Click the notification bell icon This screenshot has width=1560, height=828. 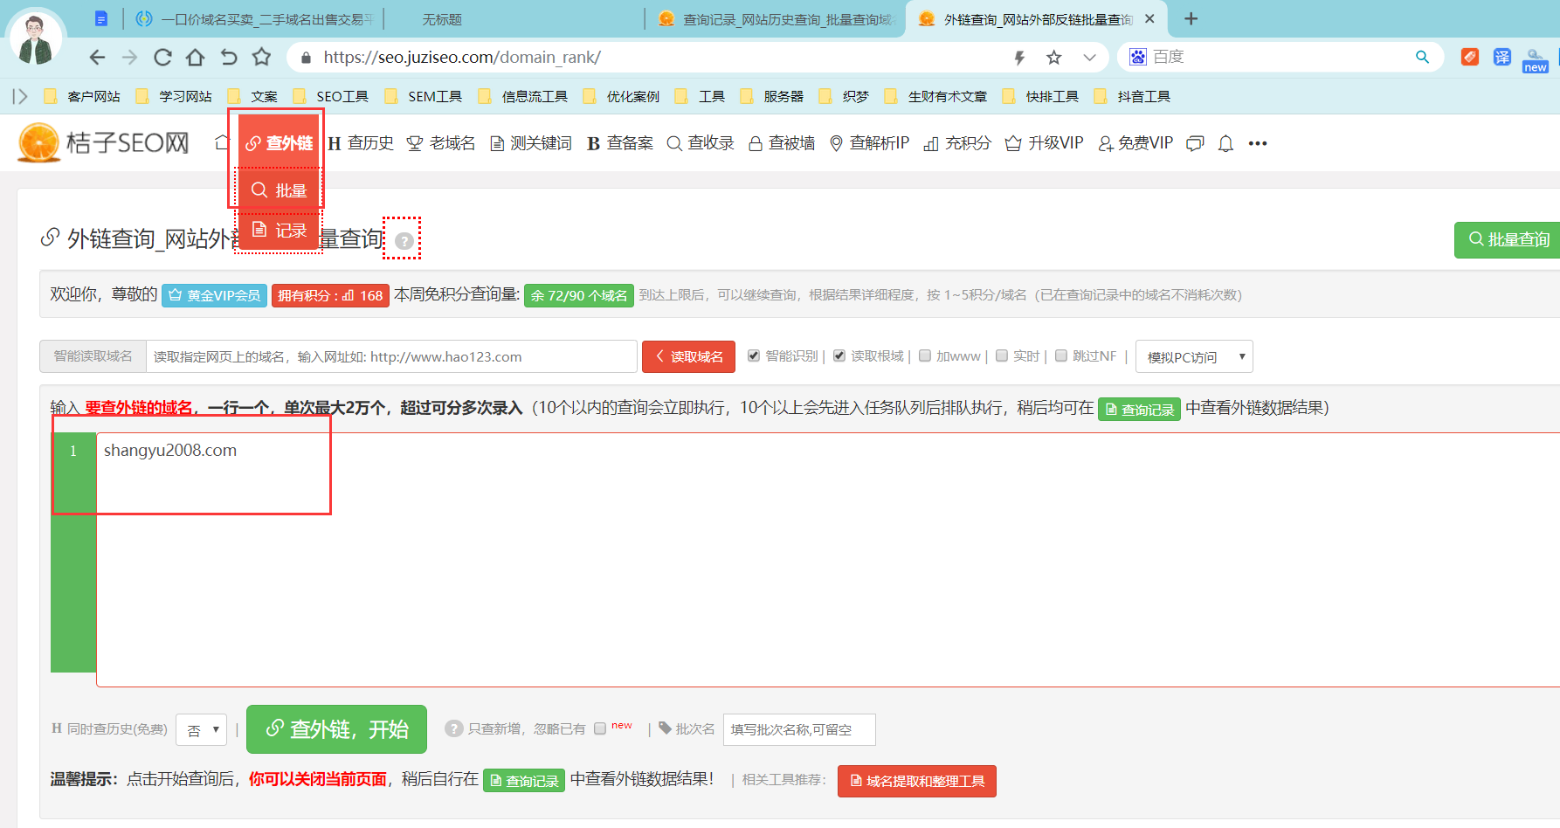[x=1225, y=142]
